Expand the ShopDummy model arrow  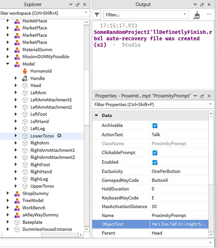8,193
